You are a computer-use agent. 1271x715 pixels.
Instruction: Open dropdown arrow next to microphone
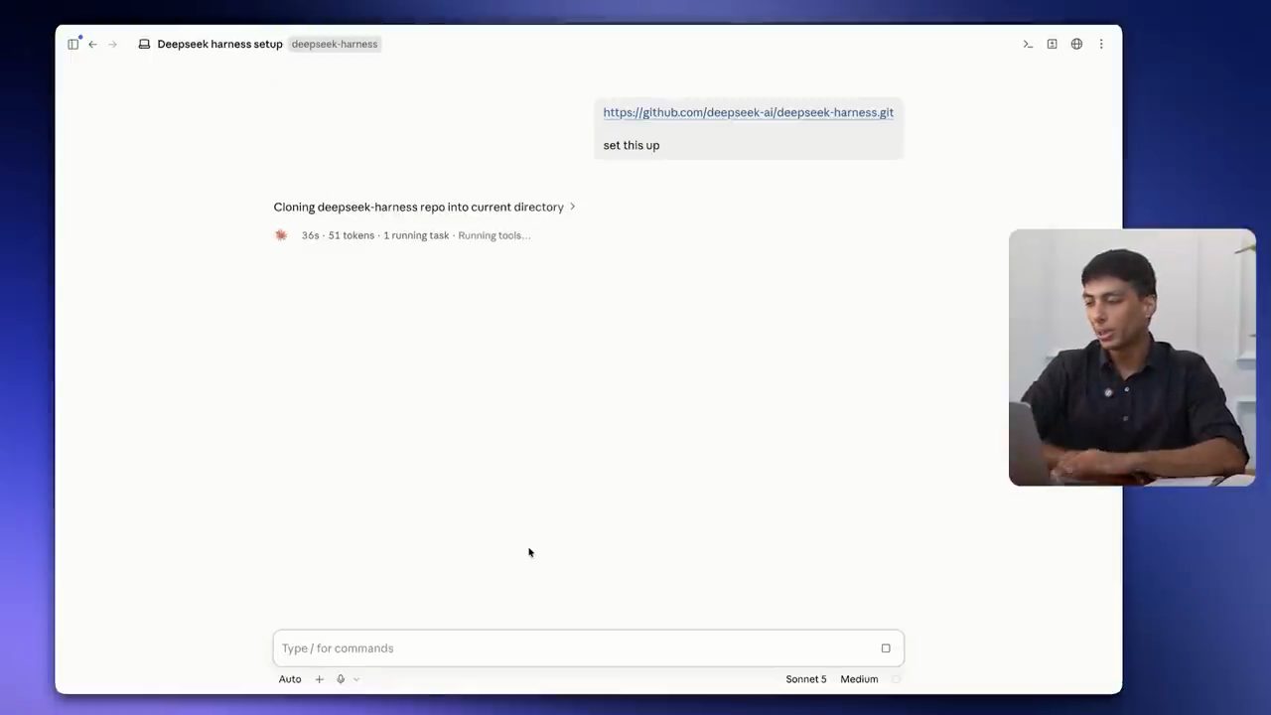(x=356, y=679)
